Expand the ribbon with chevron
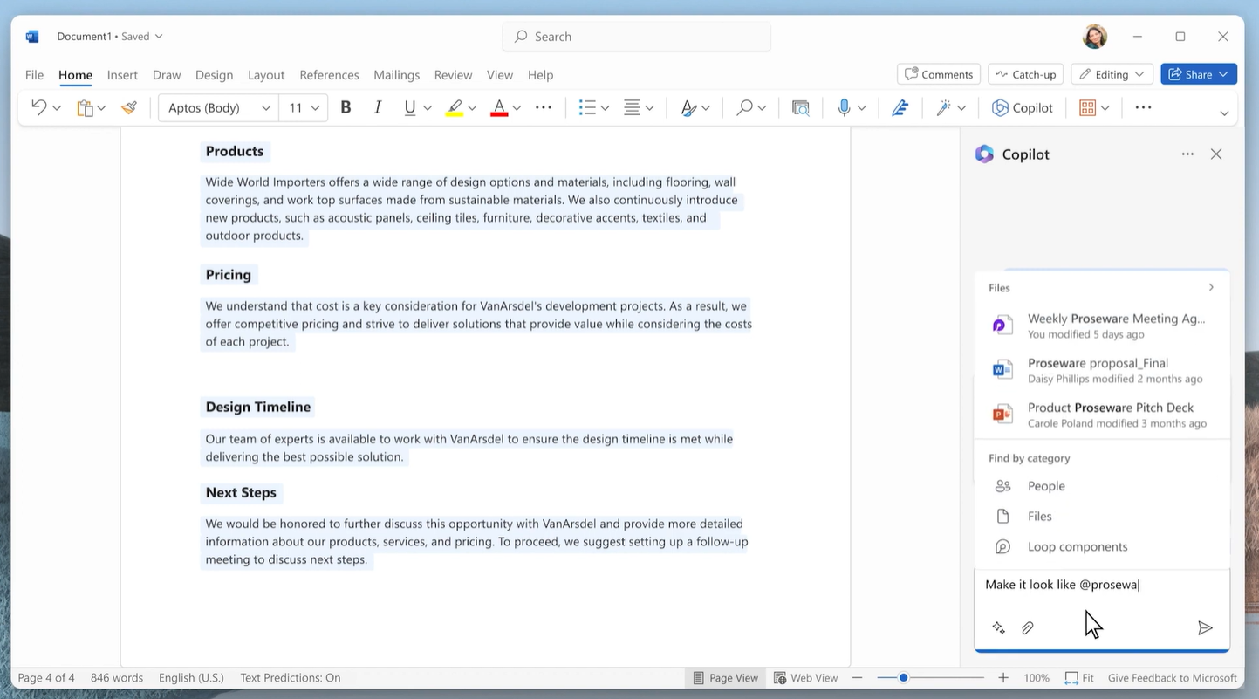Image resolution: width=1259 pixels, height=699 pixels. tap(1224, 113)
